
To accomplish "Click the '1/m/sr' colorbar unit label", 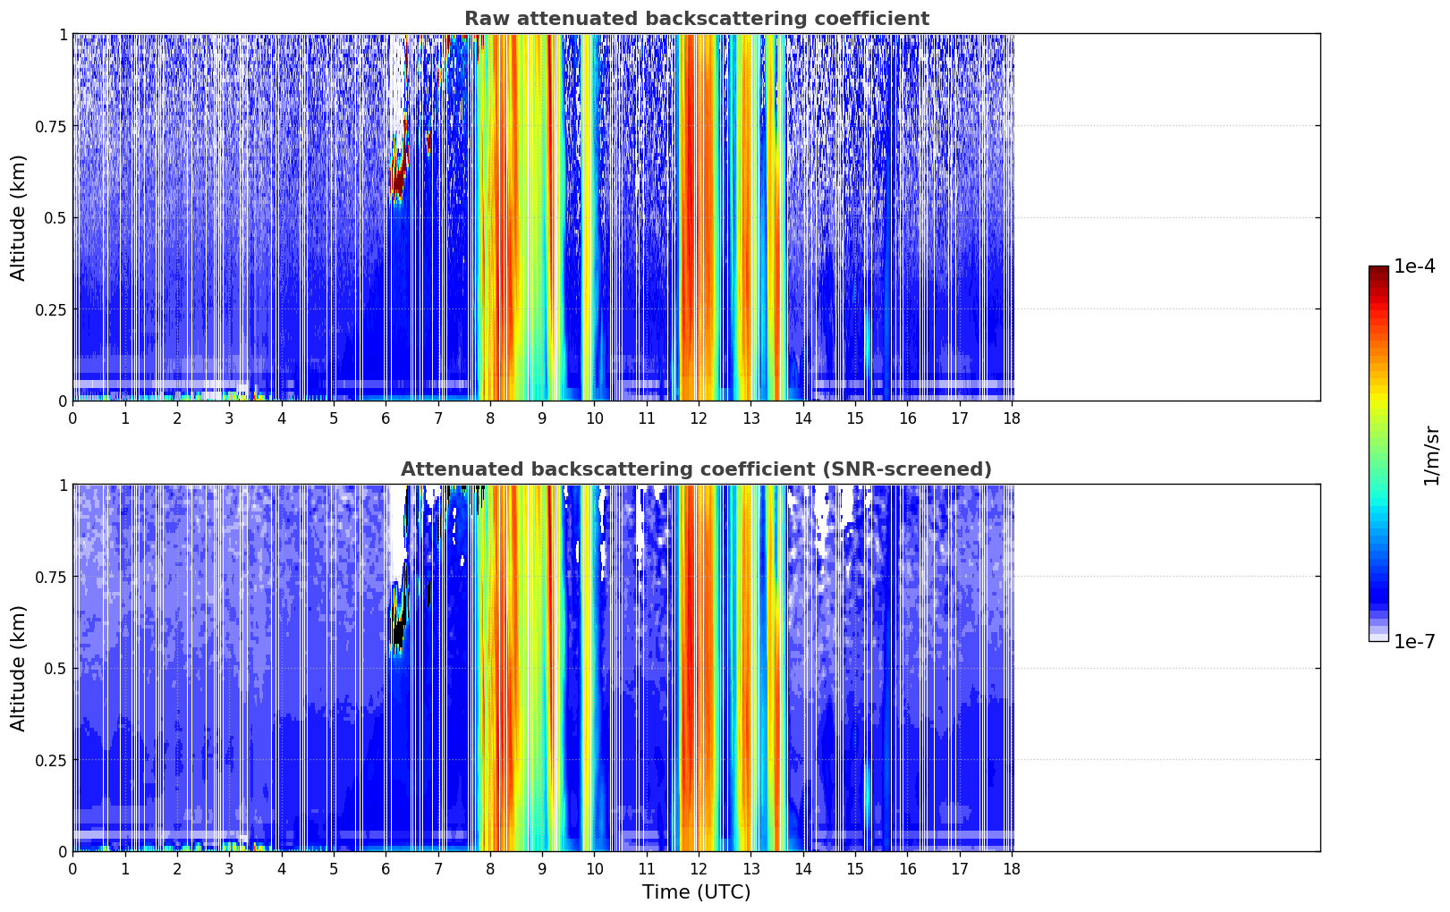I will click(x=1431, y=454).
